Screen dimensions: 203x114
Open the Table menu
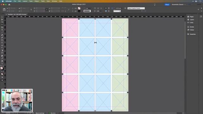tap(43, 1)
